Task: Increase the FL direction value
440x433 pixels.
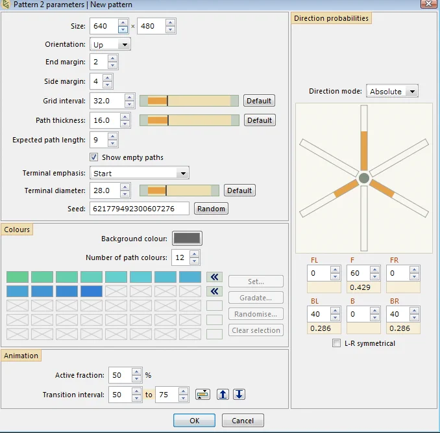Action: [x=335, y=270]
